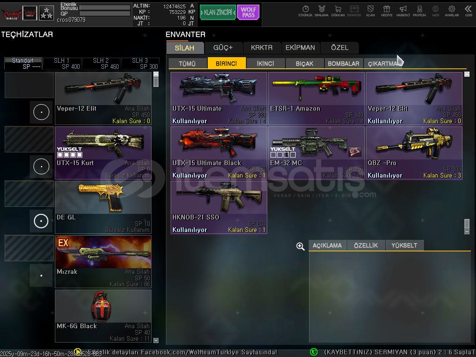476x357 pixels.
Task: Select the SLH 3 loadout tab
Action: click(140, 63)
